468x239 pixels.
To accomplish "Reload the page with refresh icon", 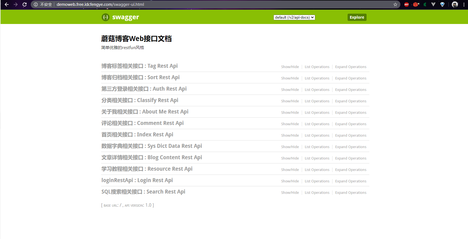I will (x=25, y=4).
